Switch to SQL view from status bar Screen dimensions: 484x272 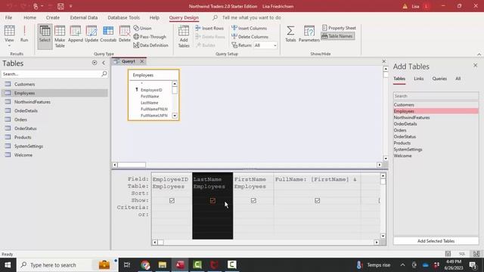pos(462,254)
